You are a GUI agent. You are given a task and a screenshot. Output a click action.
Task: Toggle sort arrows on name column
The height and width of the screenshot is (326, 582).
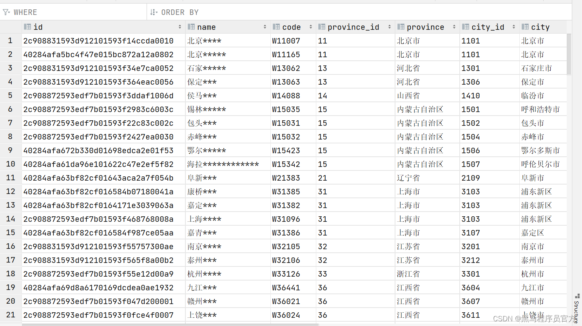[265, 27]
